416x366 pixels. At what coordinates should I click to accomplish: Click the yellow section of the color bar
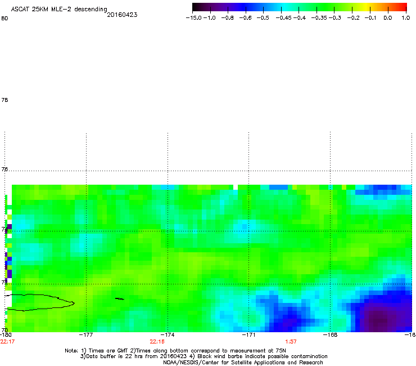coord(366,7)
